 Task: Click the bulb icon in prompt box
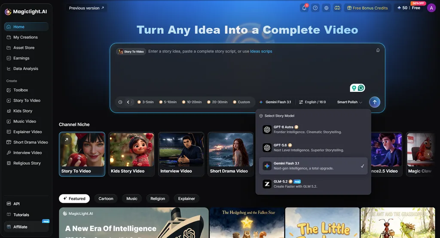(354, 88)
